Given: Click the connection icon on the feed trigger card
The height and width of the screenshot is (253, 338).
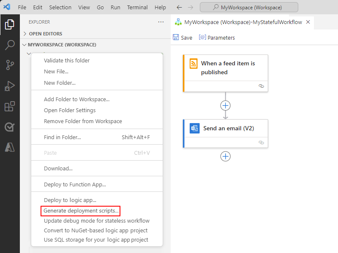Looking at the screenshot, I should (x=261, y=86).
